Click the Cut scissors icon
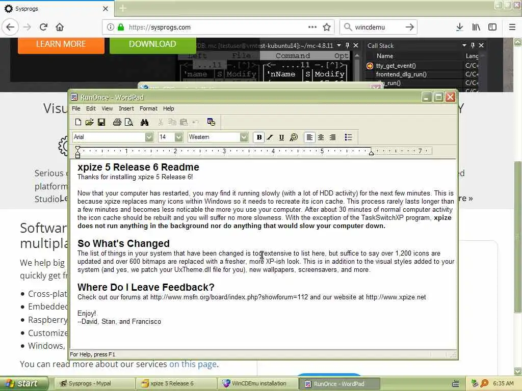522x391 pixels. point(161,122)
